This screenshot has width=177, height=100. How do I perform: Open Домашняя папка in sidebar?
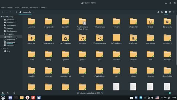[11, 20]
